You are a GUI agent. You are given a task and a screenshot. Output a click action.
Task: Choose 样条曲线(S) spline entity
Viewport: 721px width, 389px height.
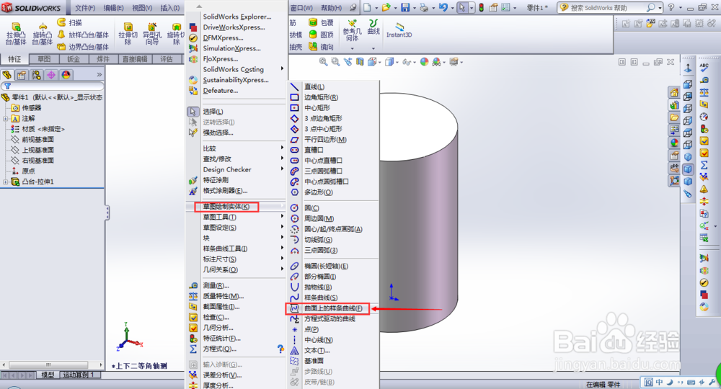click(321, 298)
